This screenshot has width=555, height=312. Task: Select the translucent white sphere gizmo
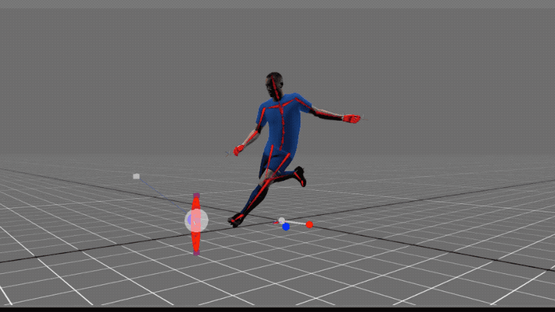click(x=196, y=221)
